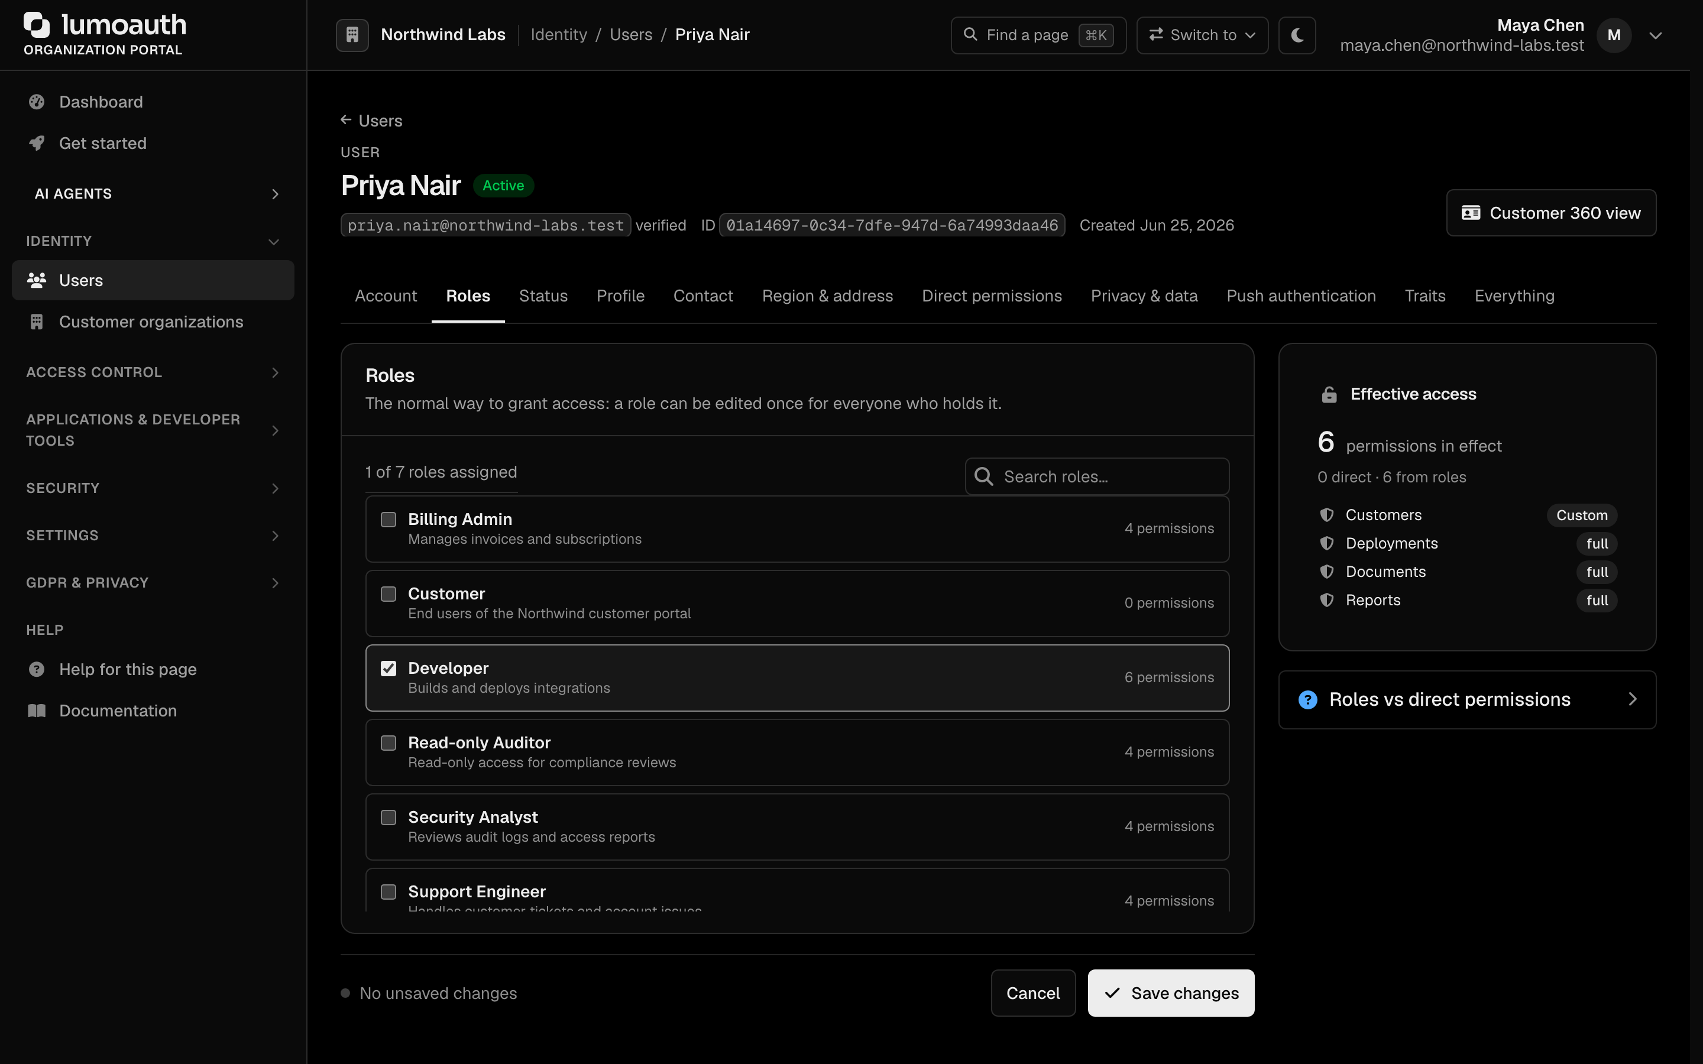
Task: Check the Security Analyst role checkbox
Action: coord(388,818)
